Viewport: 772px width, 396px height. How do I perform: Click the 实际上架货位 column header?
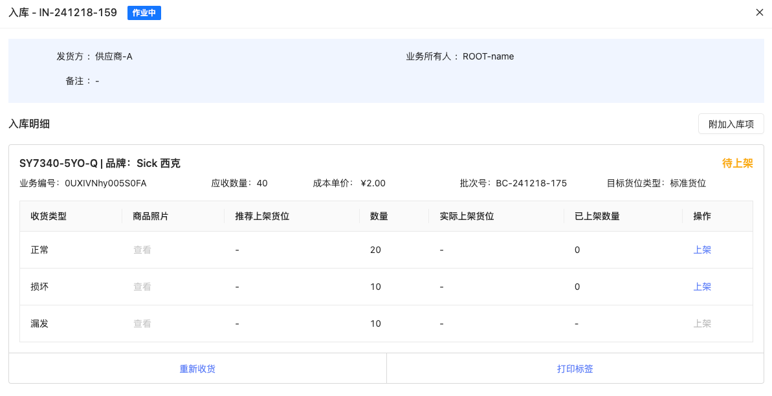(466, 216)
